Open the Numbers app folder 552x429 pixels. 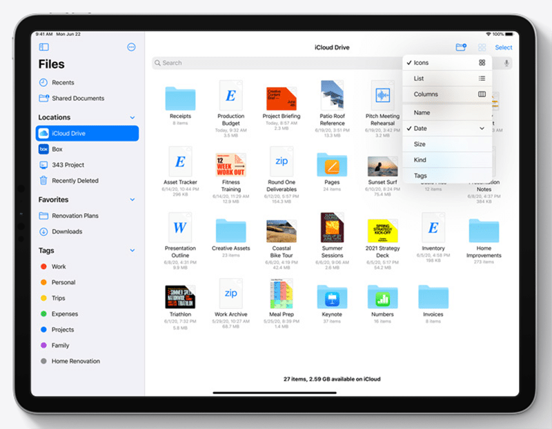point(382,298)
